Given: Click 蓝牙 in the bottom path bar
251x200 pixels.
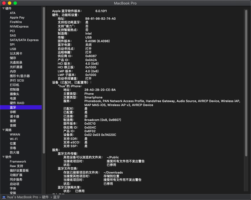Looking at the screenshot, I should point(57,197).
